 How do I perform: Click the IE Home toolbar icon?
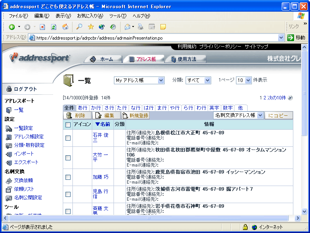[x=65, y=27]
